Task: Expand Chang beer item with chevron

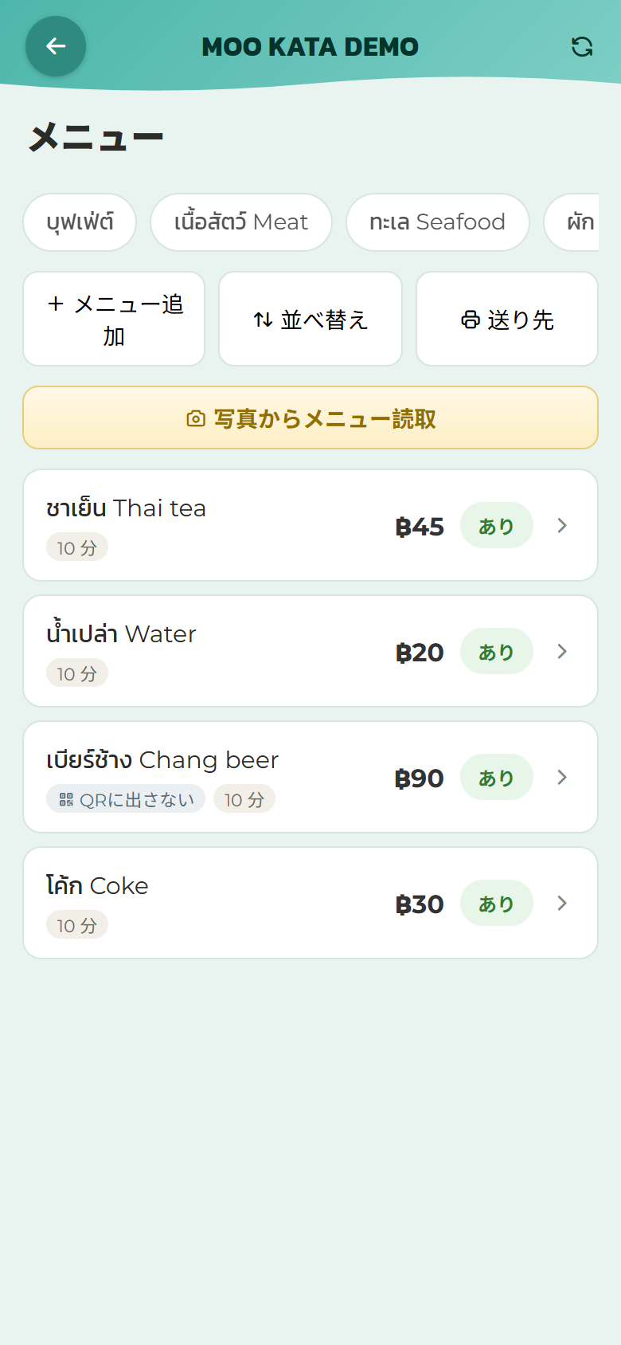Action: click(x=562, y=777)
